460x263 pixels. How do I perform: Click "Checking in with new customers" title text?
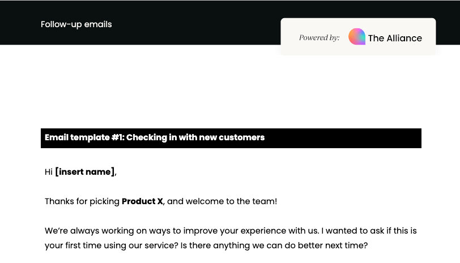tap(195, 137)
